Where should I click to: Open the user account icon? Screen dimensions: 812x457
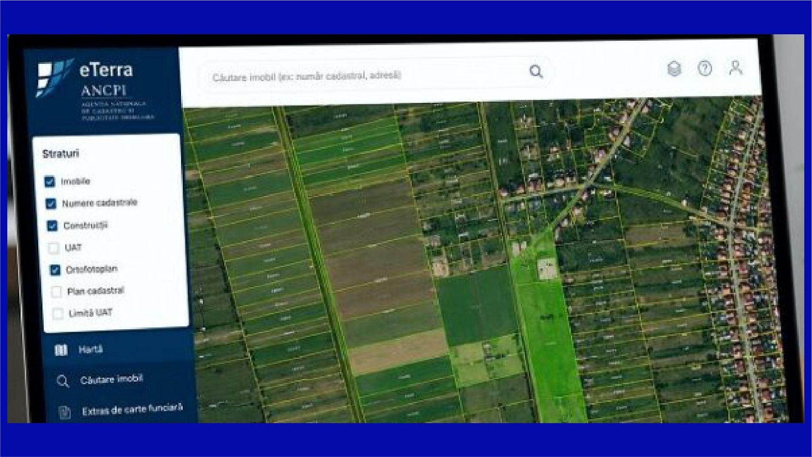click(x=736, y=67)
